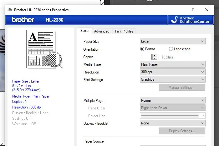Click 'Copies : 1' summary text
Image resolution: width=219 pixels, height=146 pixels.
19,102
